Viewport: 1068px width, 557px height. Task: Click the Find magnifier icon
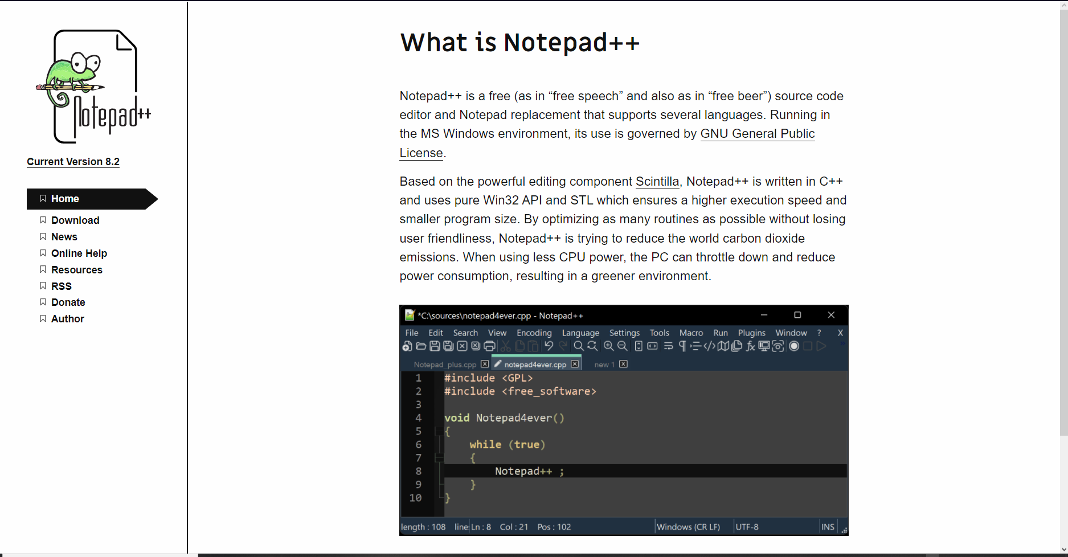tap(579, 346)
